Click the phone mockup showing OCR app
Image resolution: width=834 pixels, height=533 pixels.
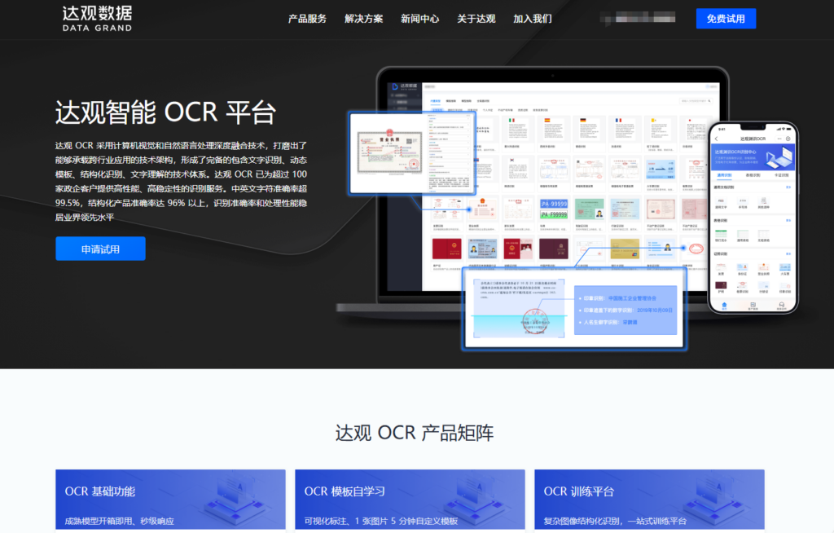[753, 218]
